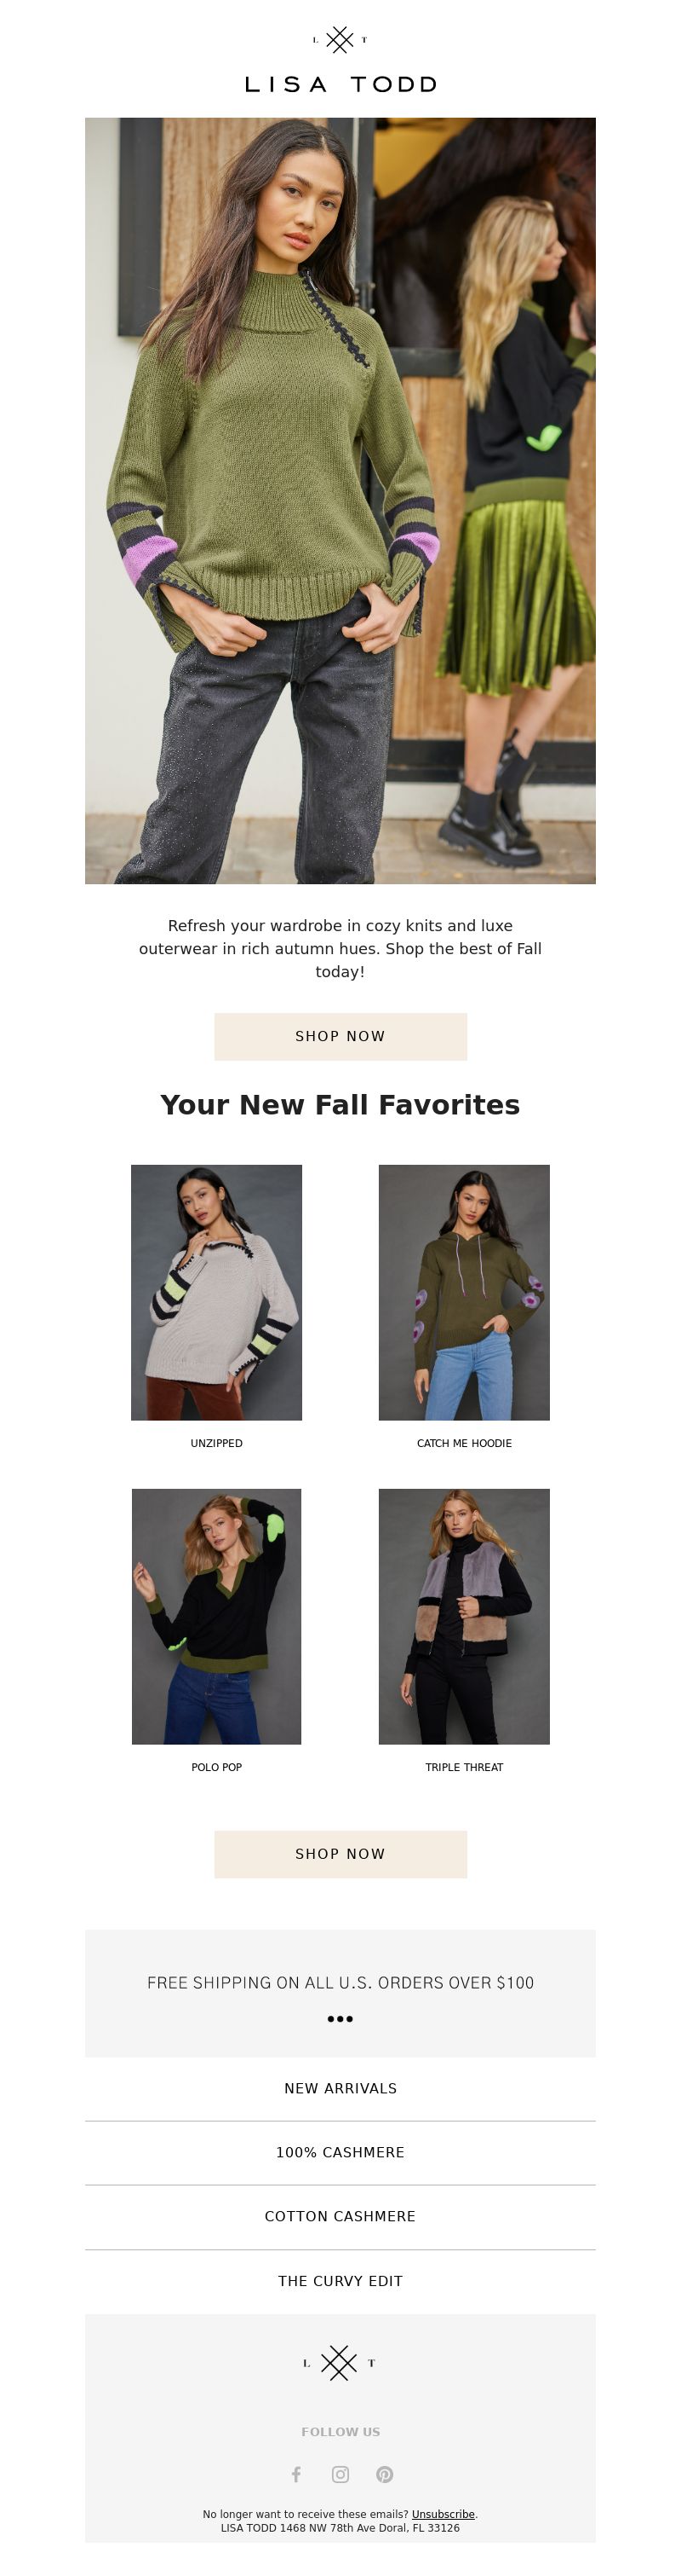Click the hero photo of the green sweater model
The width and height of the screenshot is (681, 2576).
click(340, 501)
